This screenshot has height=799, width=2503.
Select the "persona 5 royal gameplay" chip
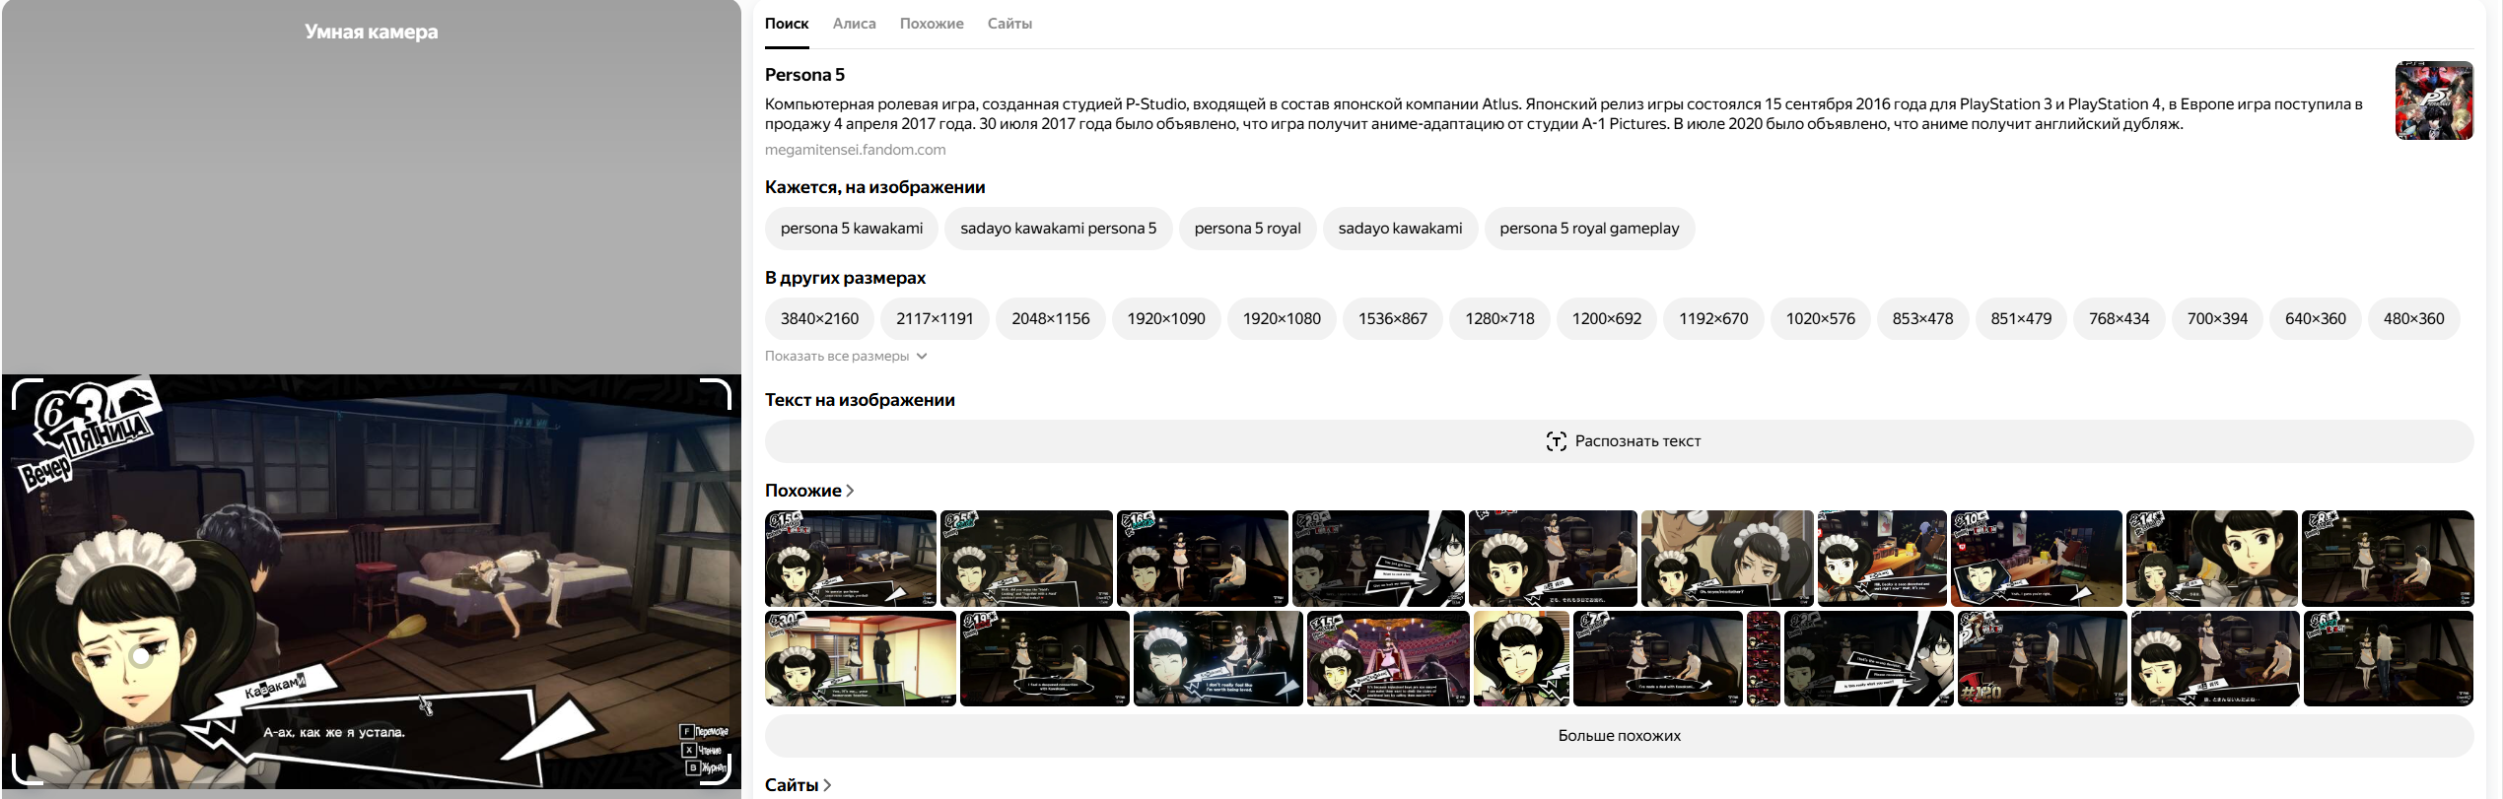1589,229
